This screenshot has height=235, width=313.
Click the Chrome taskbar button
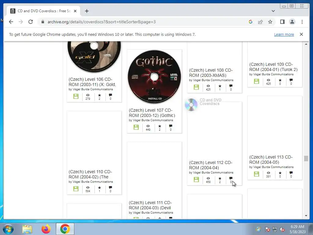[x=65, y=229]
